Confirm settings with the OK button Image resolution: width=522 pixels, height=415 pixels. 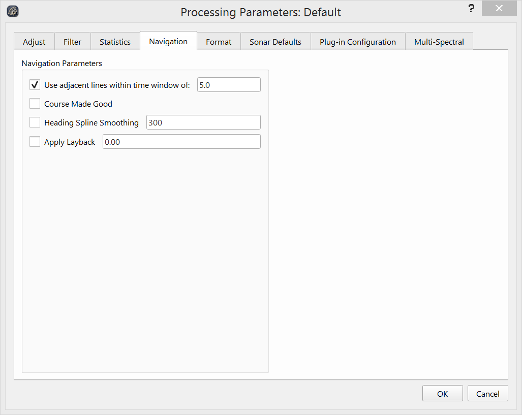click(x=442, y=393)
